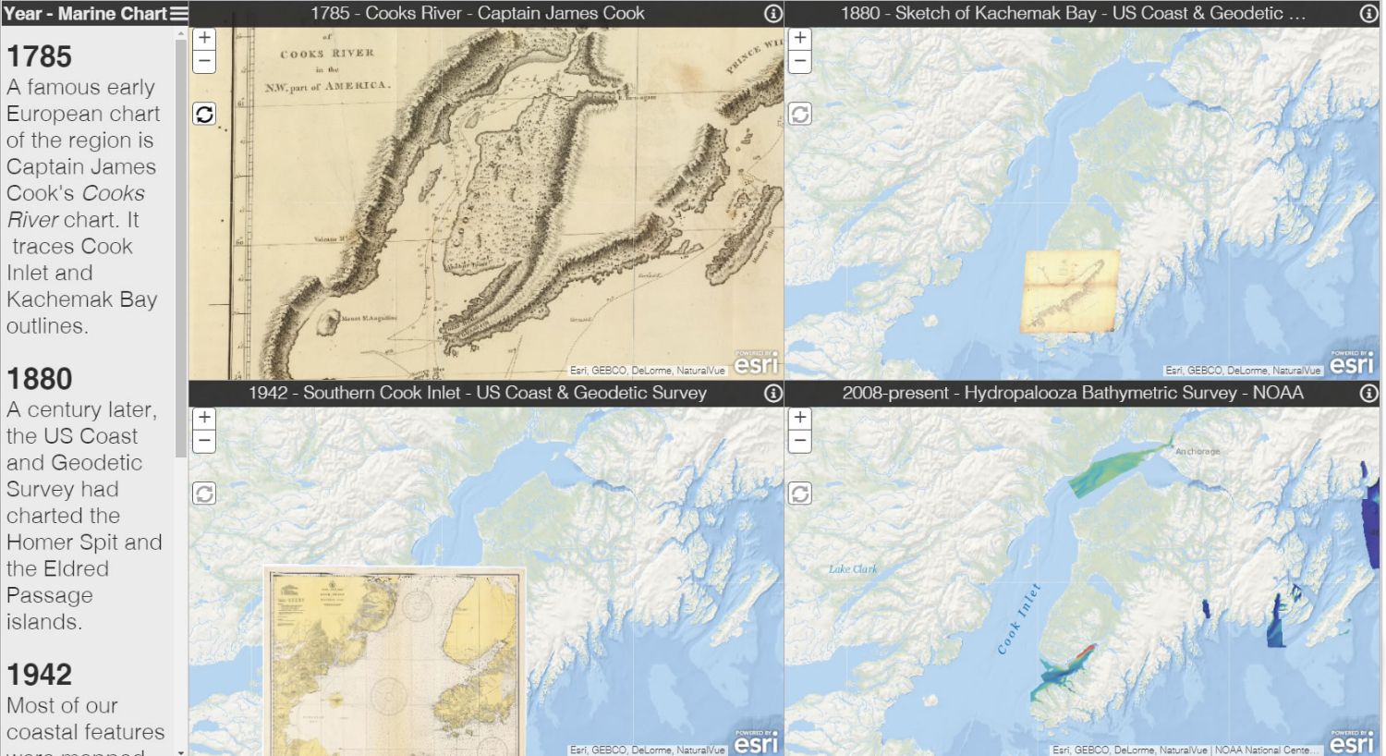This screenshot has width=1386, height=756.
Task: Click the 1785 heading in the sidebar
Action: (x=39, y=56)
